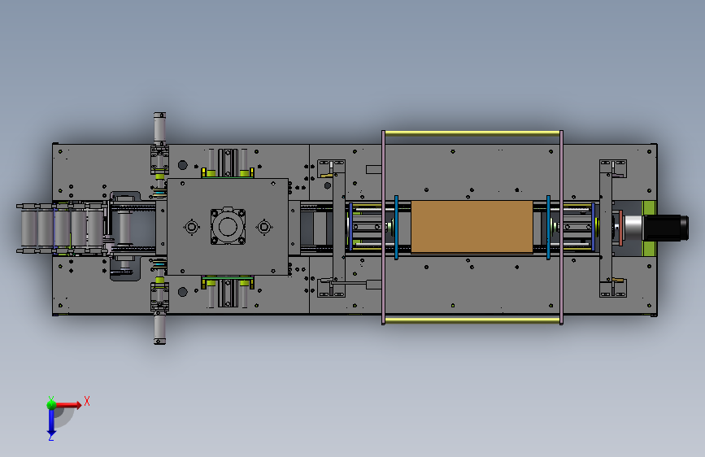Select the left pink vertical frame bar

click(x=383, y=227)
